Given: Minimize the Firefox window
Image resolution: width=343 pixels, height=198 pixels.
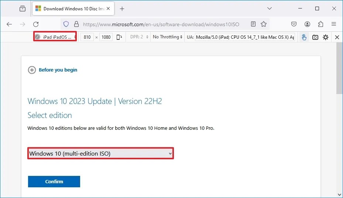Looking at the screenshot, I should point(300,8).
